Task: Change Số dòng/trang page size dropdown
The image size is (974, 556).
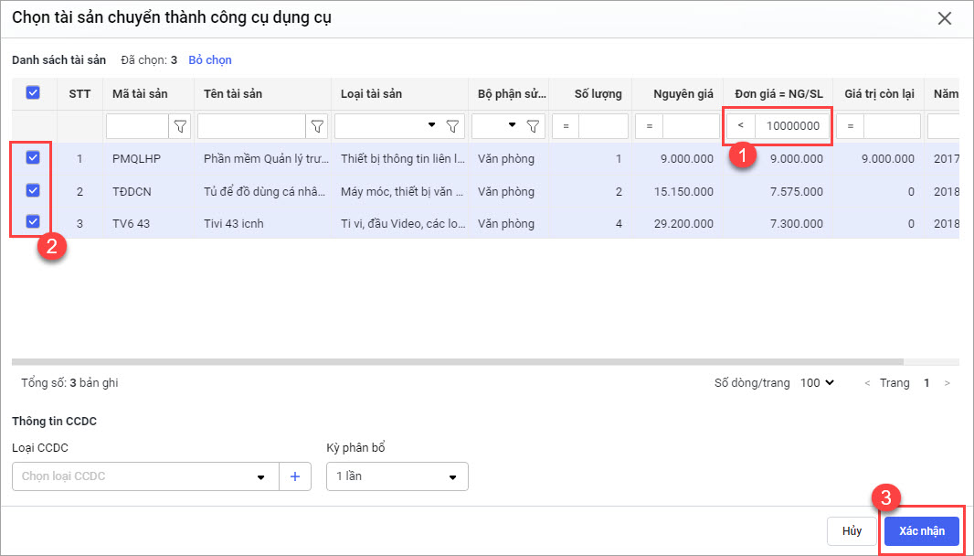Action: pos(817,383)
